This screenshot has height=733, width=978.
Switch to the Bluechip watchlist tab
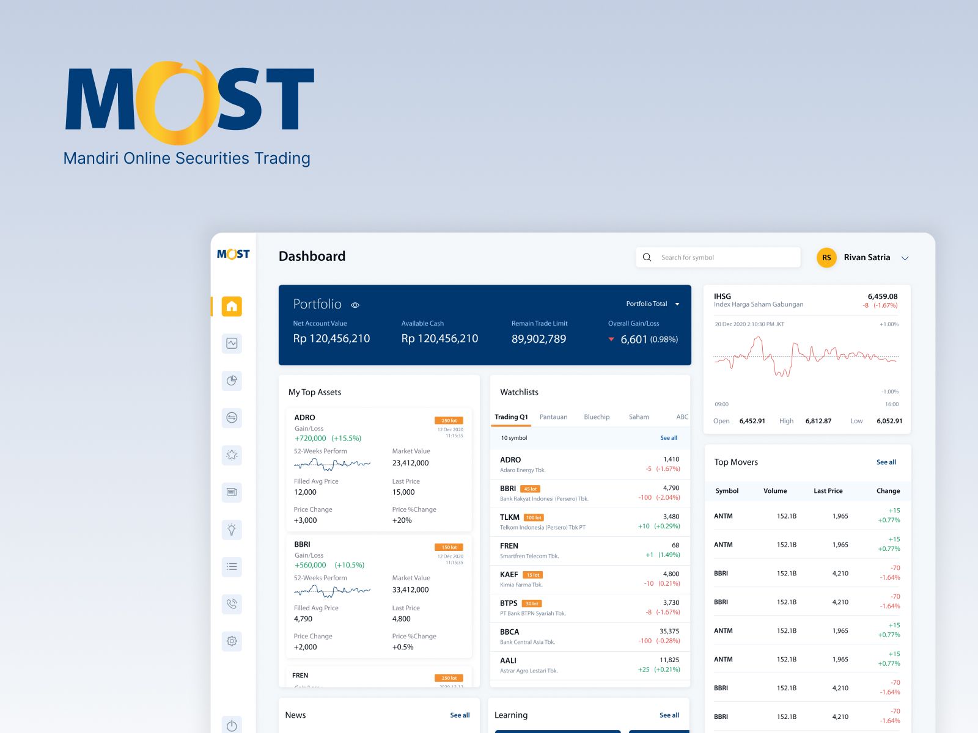click(x=597, y=417)
